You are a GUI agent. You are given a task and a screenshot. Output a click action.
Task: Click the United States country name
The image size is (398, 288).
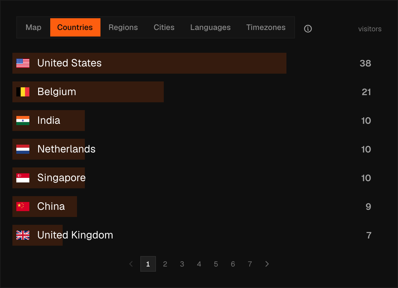(x=69, y=63)
